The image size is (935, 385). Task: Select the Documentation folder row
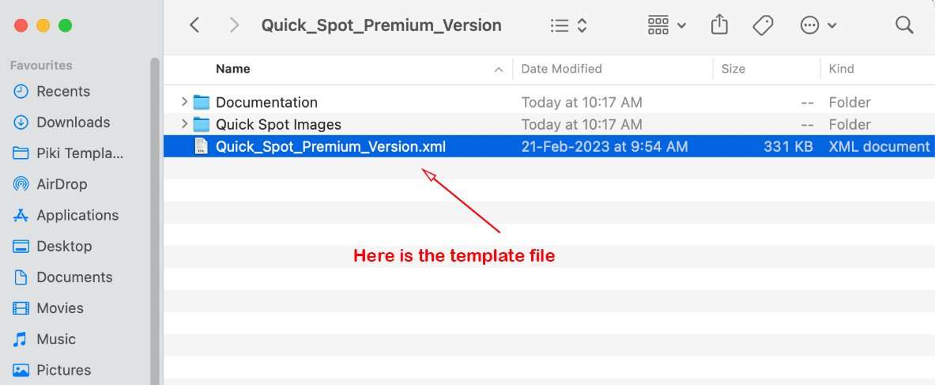tap(549, 102)
